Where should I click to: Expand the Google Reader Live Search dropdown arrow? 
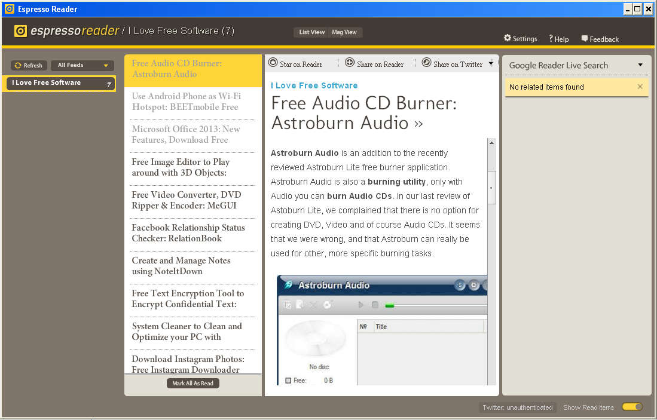[x=640, y=65]
